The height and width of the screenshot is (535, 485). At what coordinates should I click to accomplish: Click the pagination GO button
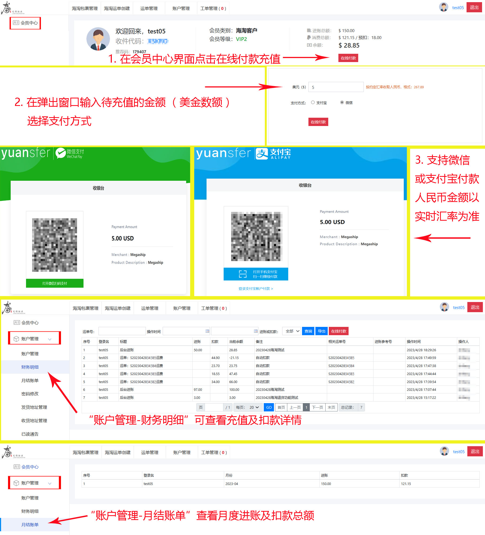[x=269, y=407]
